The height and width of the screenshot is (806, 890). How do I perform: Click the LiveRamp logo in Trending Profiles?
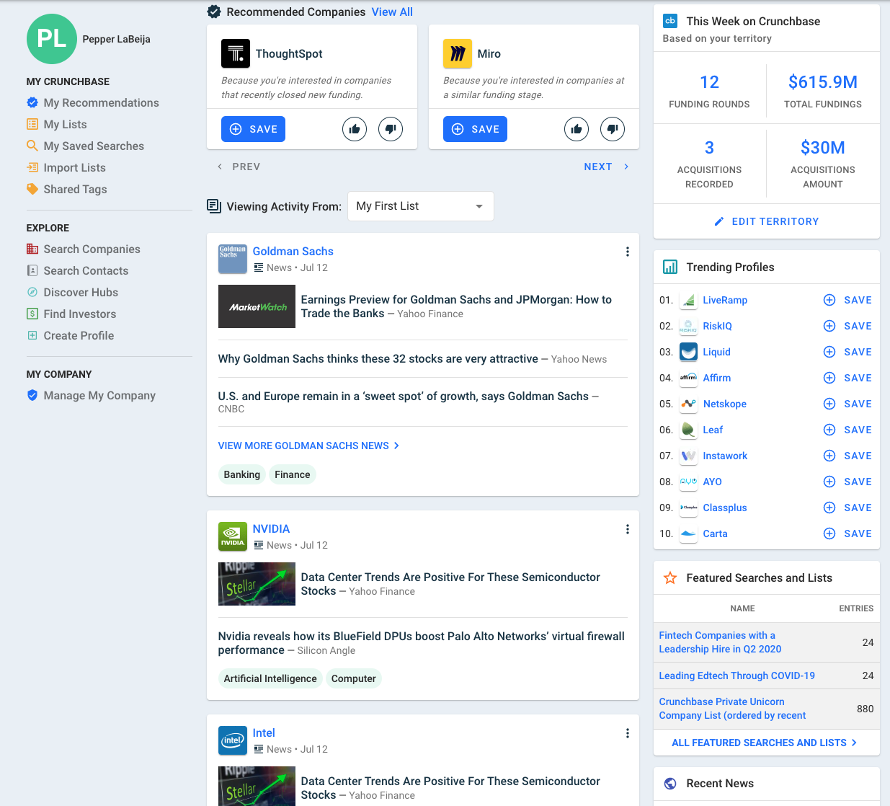click(x=688, y=300)
